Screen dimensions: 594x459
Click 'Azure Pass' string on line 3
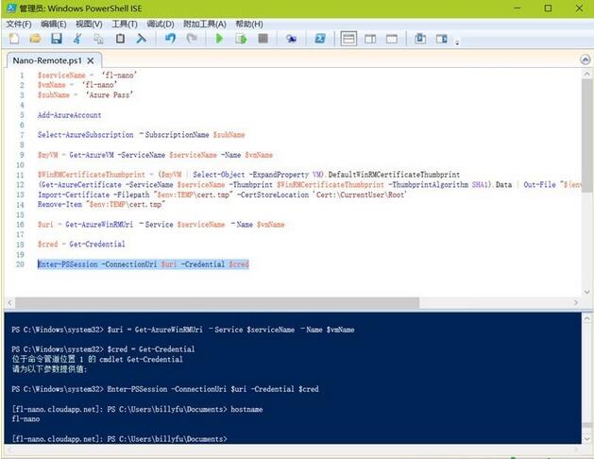[x=110, y=95]
